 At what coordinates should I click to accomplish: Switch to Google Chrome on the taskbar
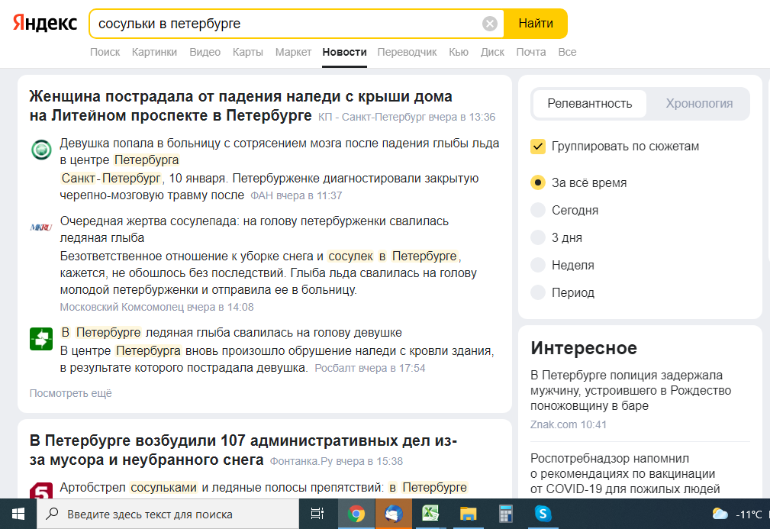click(356, 514)
